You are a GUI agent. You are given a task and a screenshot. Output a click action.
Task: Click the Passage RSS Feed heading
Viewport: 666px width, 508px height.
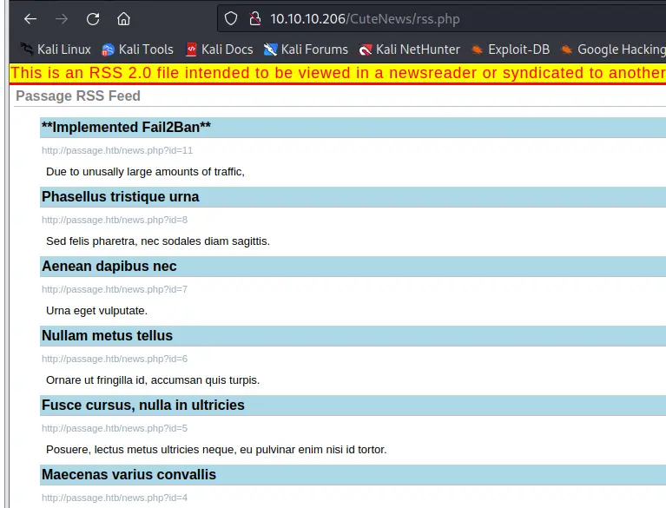(78, 96)
